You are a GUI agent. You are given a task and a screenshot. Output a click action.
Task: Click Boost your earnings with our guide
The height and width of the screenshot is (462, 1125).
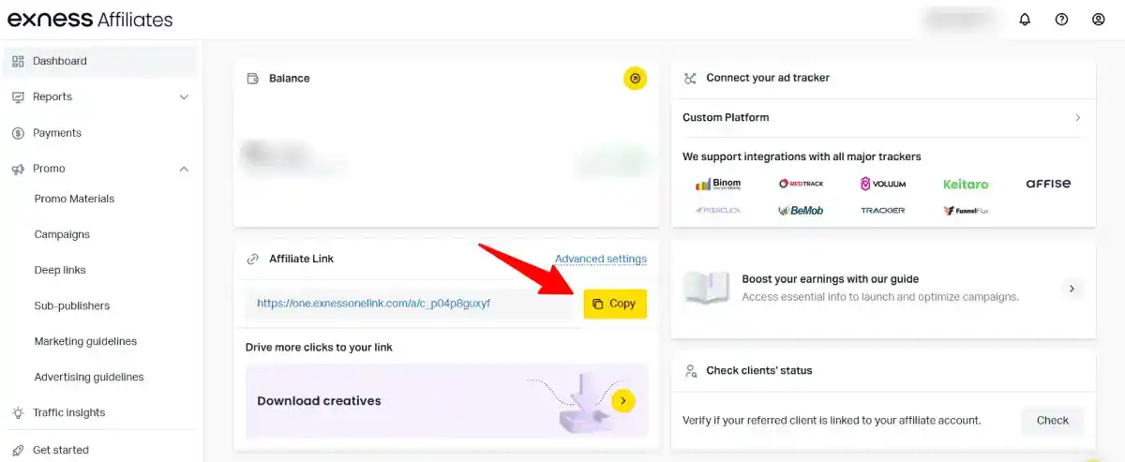coord(830,279)
